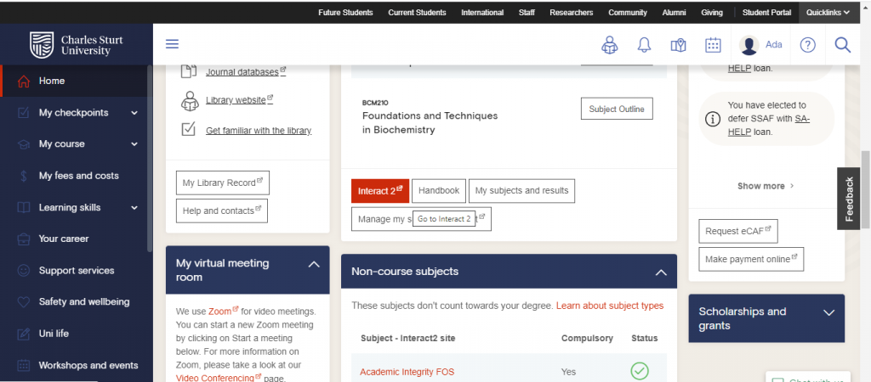Click the Home house icon in sidebar
This screenshot has width=871, height=382.
[x=23, y=81]
